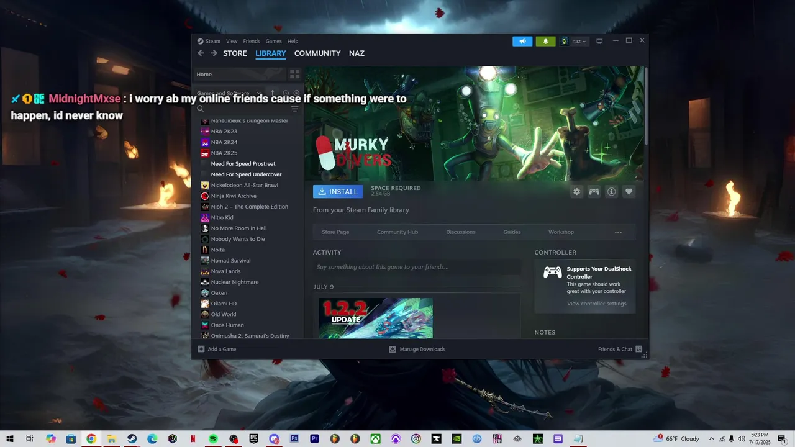Open the Xbox app from taskbar

376,439
